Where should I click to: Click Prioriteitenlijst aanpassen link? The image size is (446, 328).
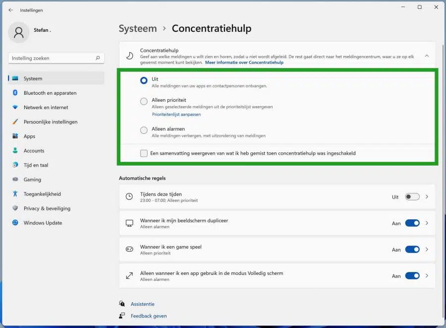point(176,115)
